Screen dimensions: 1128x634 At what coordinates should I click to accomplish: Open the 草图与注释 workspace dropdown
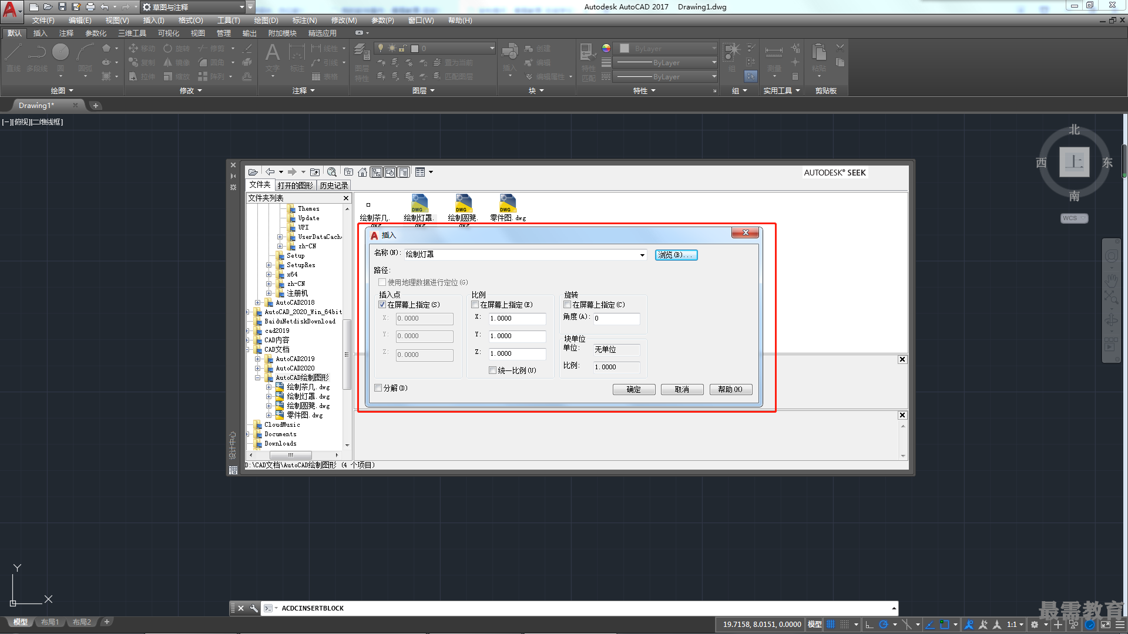point(242,7)
